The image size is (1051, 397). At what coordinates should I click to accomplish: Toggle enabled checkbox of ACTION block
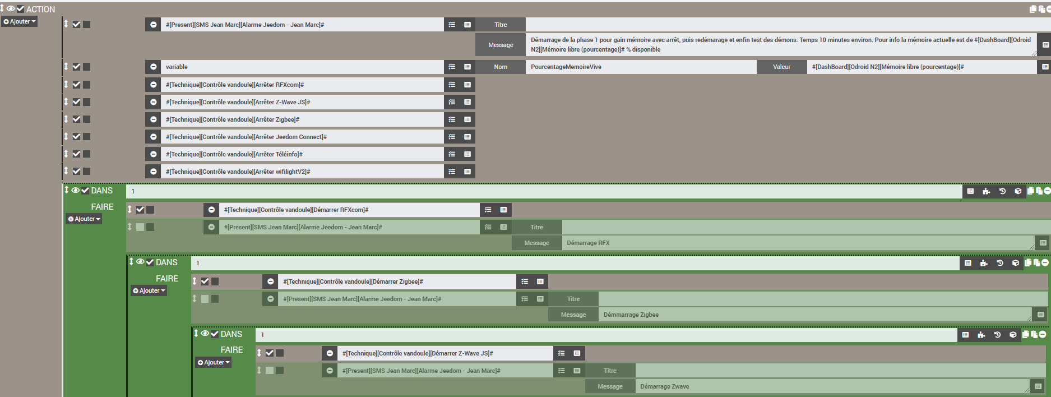coord(21,9)
